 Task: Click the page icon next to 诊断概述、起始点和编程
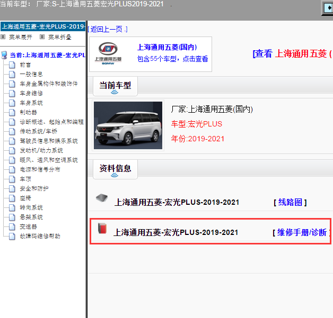[x=12, y=122]
